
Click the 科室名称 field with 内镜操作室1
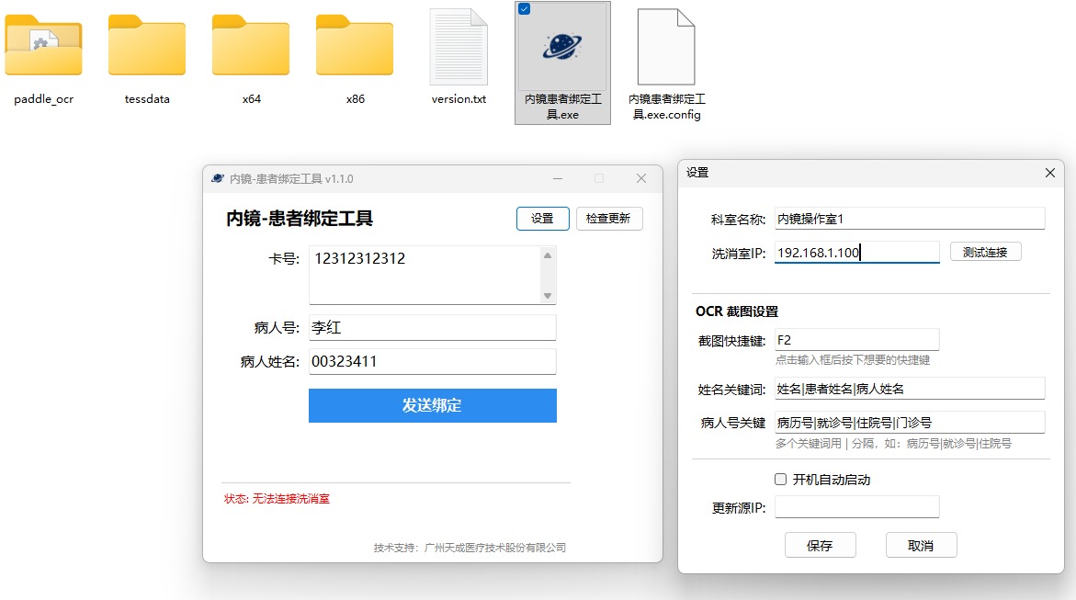pos(910,219)
